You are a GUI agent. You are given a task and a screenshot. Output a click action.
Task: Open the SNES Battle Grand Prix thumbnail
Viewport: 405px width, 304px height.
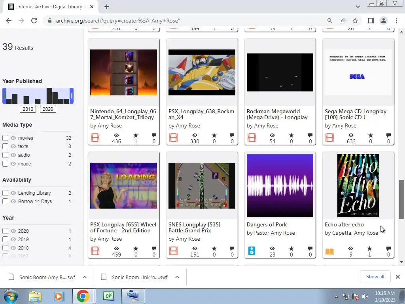point(202,186)
